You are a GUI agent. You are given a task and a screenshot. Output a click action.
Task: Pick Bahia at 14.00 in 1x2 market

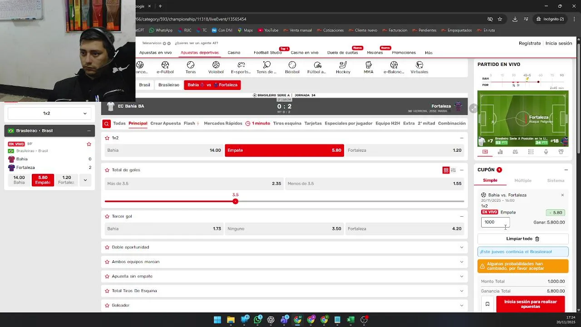[164, 150]
